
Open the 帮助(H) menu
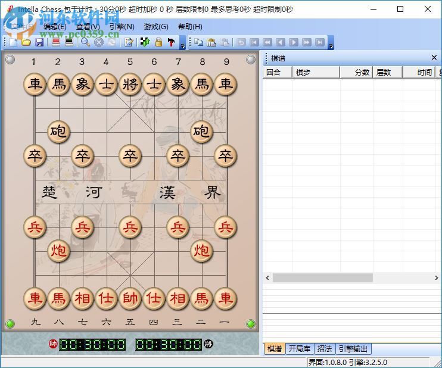coord(190,27)
